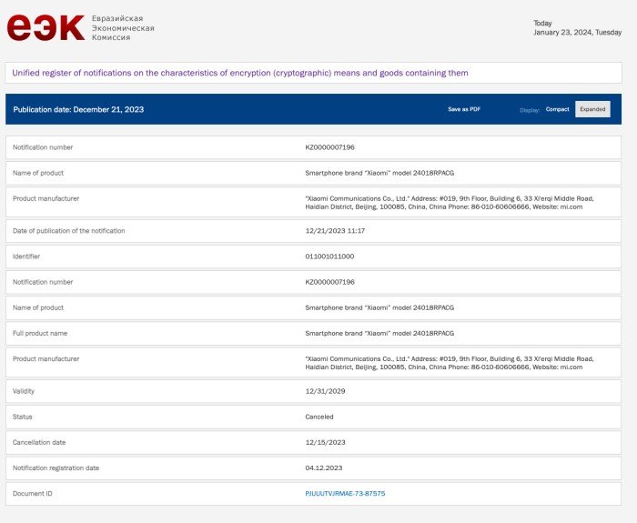Switch display to Compact view
The width and height of the screenshot is (637, 523).
point(557,109)
